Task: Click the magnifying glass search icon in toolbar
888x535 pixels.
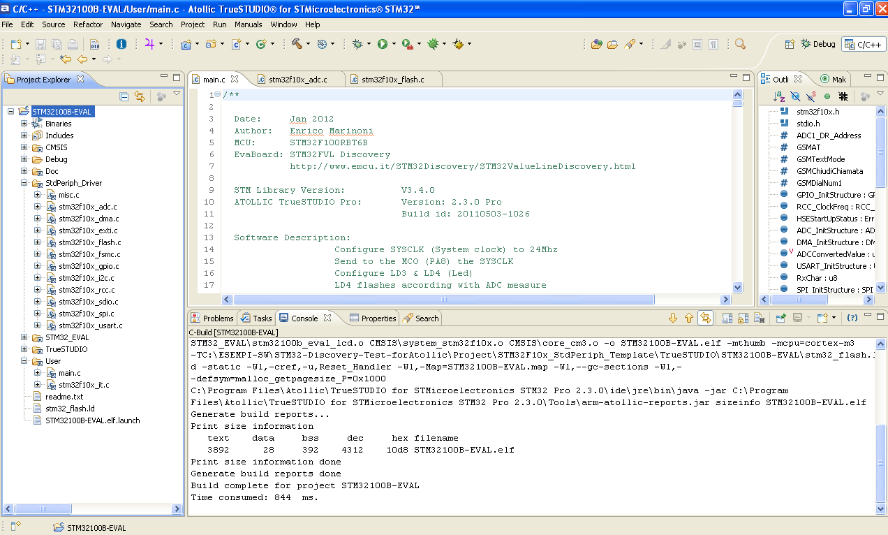Action: tap(741, 43)
